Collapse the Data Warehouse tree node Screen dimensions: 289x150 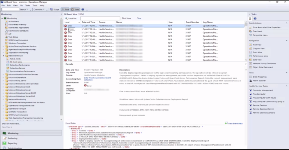3,56
